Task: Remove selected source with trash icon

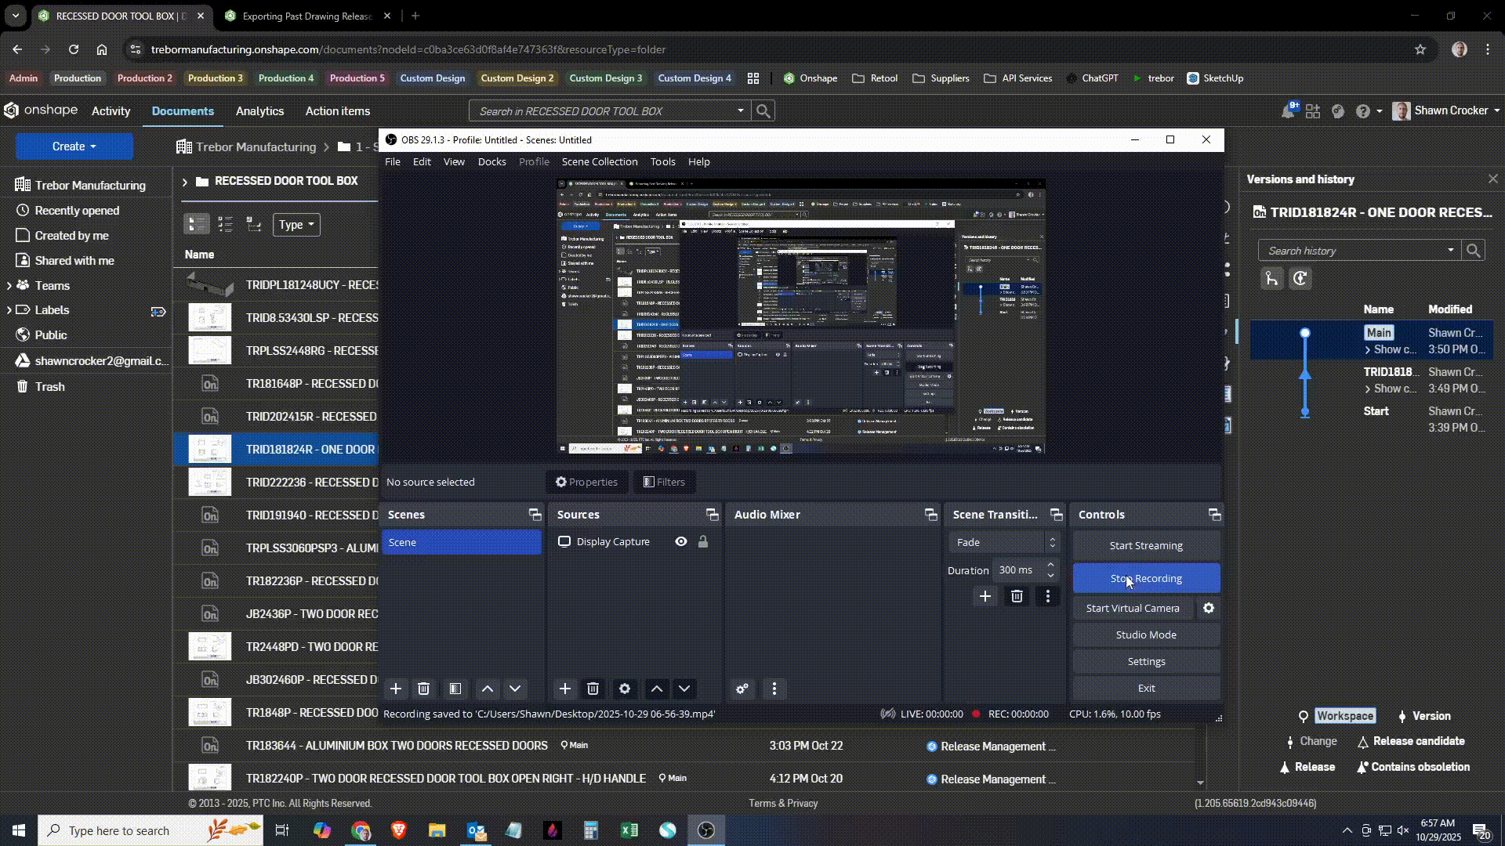Action: (x=593, y=689)
